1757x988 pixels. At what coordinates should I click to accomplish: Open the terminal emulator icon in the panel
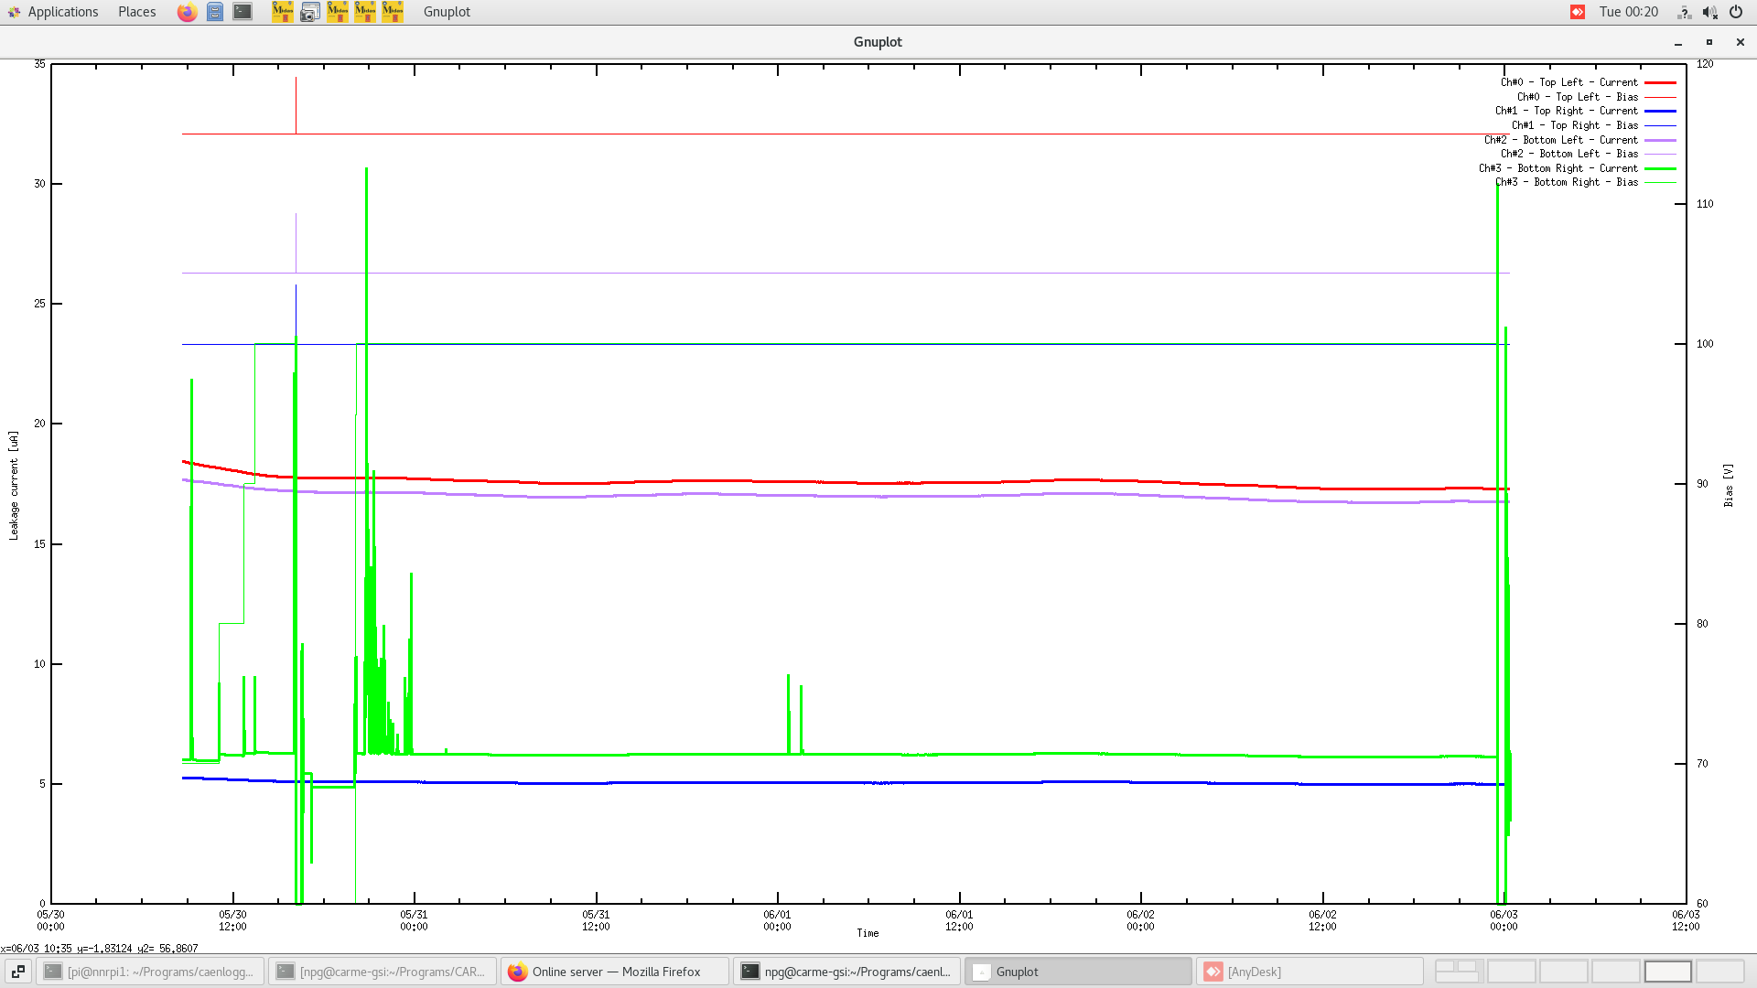[x=242, y=12]
